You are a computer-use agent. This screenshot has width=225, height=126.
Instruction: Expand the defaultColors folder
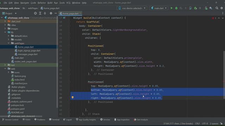(x=8, y=36)
